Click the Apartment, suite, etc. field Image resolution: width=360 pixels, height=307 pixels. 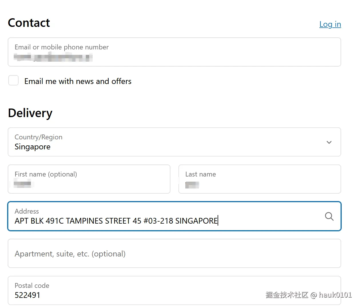pyautogui.click(x=174, y=254)
